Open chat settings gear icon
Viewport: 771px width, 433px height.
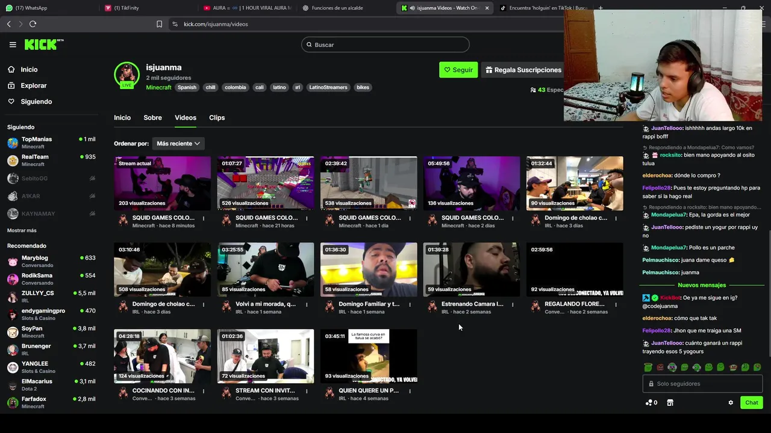(x=731, y=403)
